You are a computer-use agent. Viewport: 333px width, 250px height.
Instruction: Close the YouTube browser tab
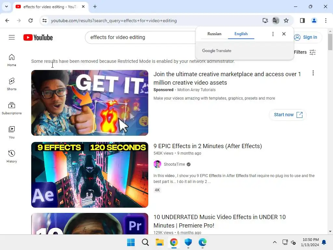coord(83,7)
